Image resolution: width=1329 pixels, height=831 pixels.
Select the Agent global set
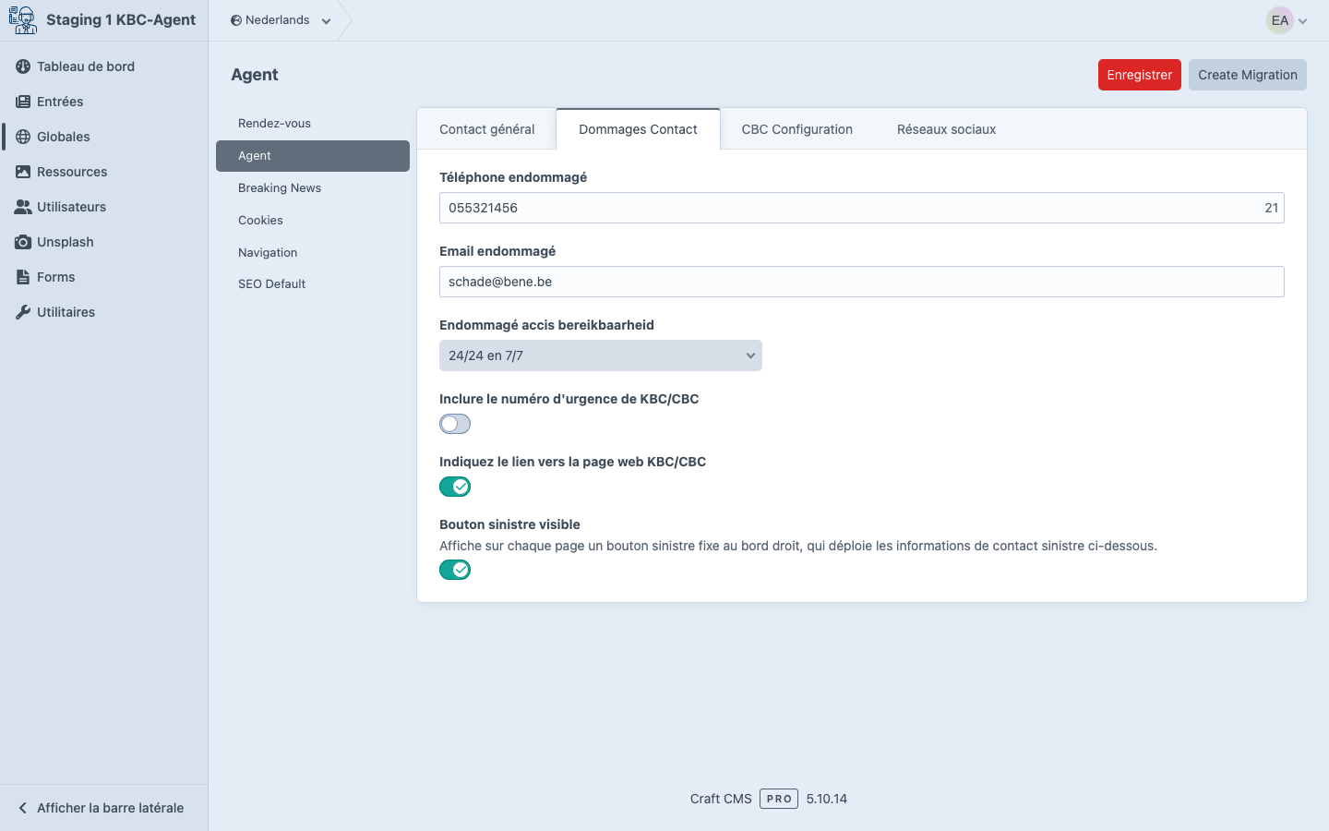313,156
